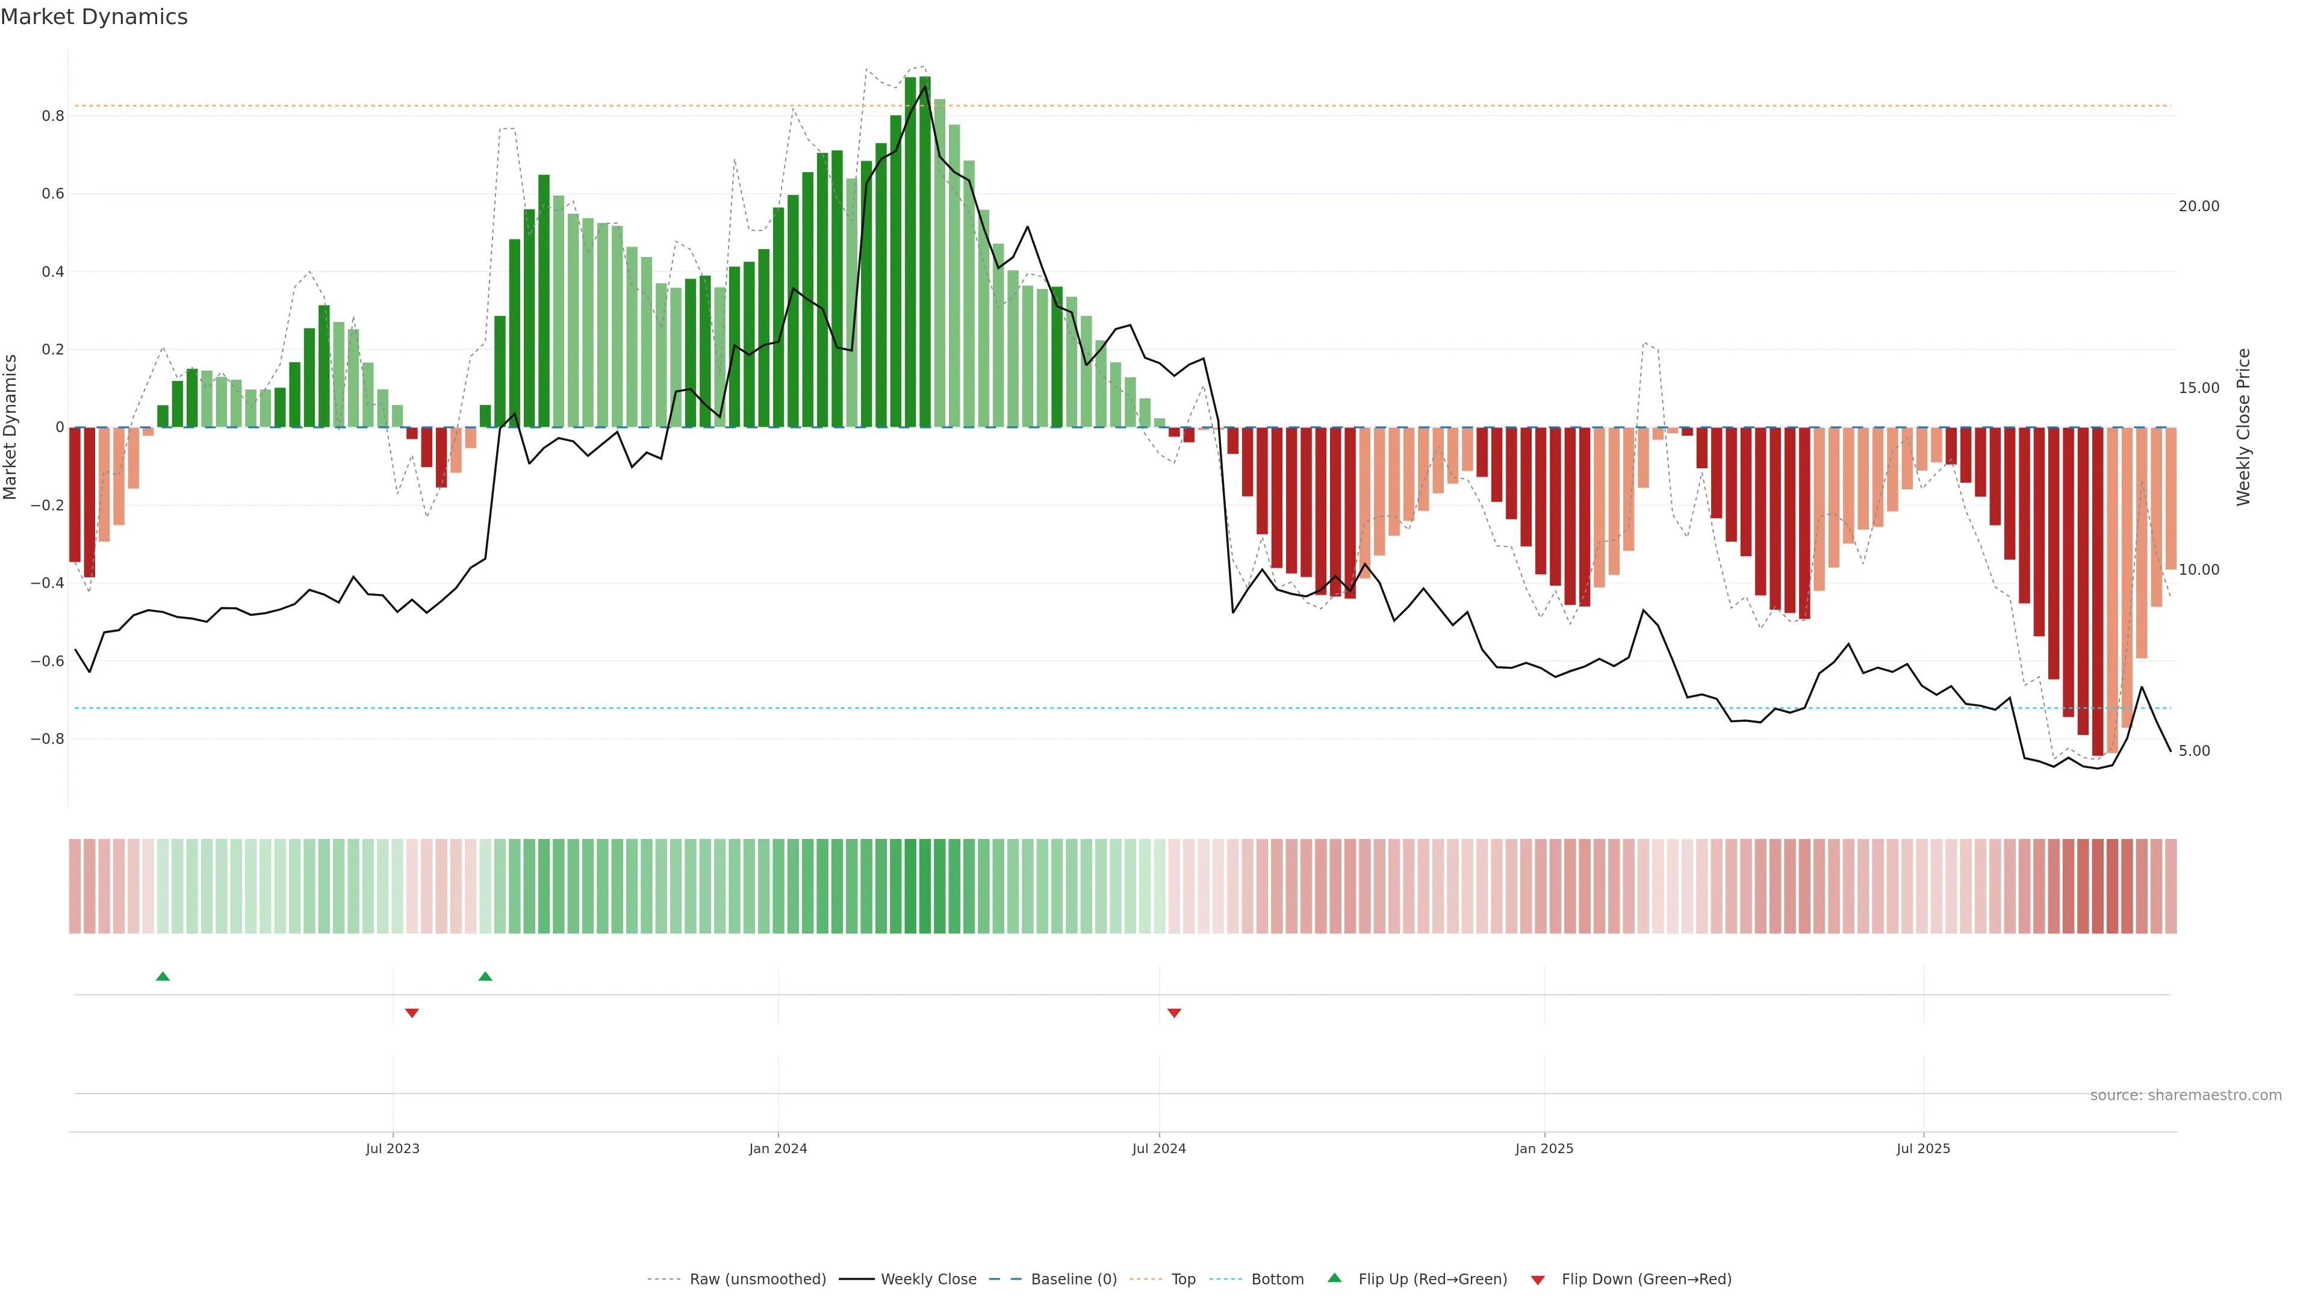
Task: Click the first green flip-up triangle marker
Action: (x=163, y=976)
